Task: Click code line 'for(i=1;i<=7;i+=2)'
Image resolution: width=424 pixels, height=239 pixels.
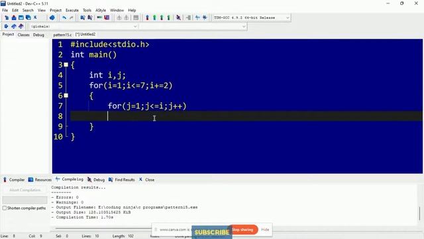Action: [x=131, y=86]
